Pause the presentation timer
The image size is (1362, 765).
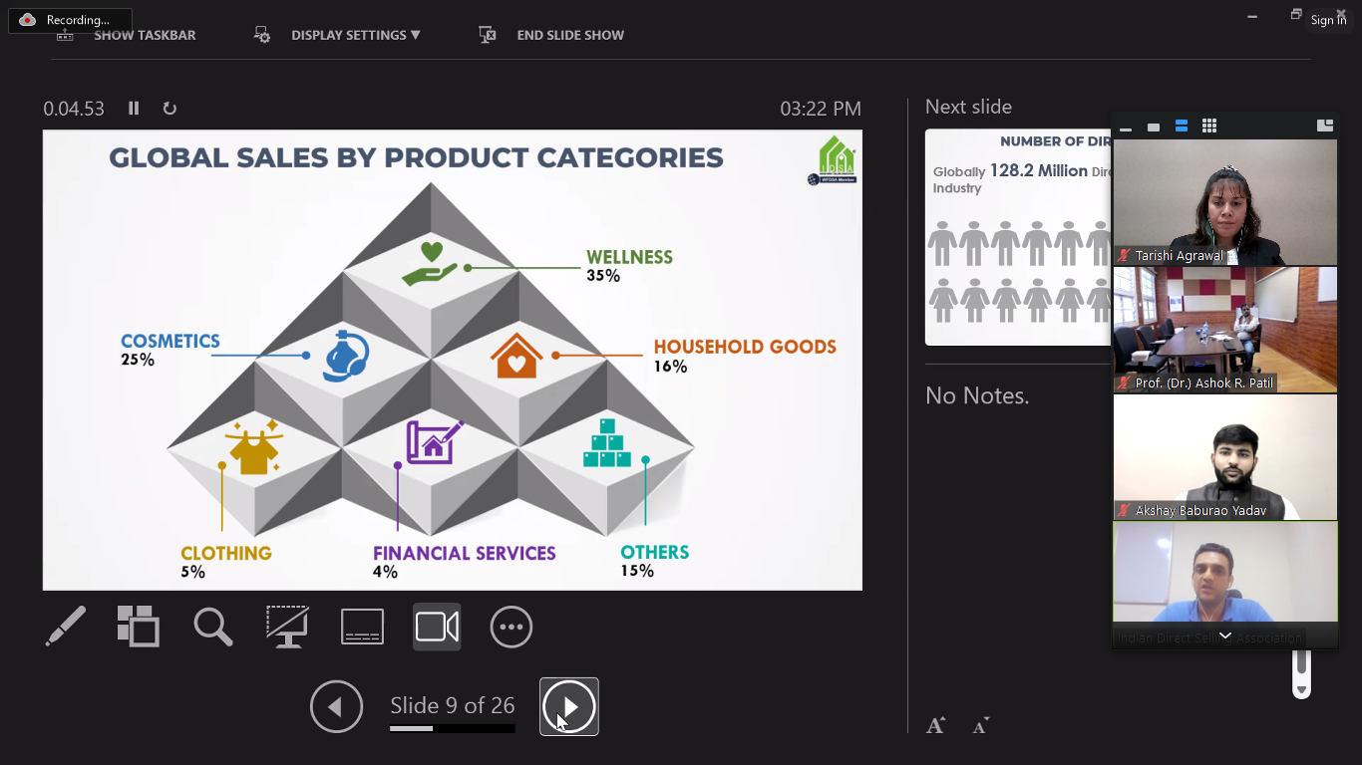coord(134,109)
